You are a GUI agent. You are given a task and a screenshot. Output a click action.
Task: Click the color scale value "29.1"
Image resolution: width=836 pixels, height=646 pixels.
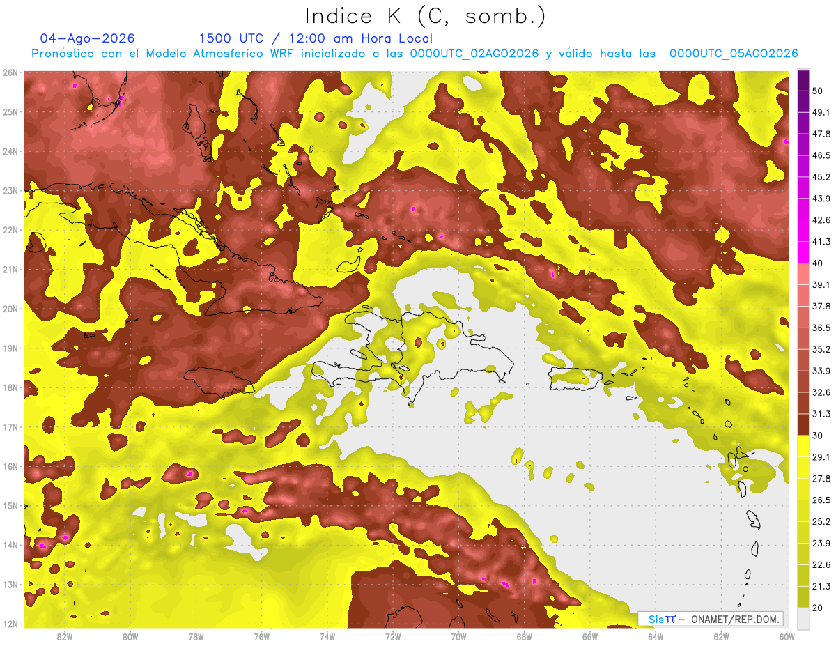tap(822, 457)
